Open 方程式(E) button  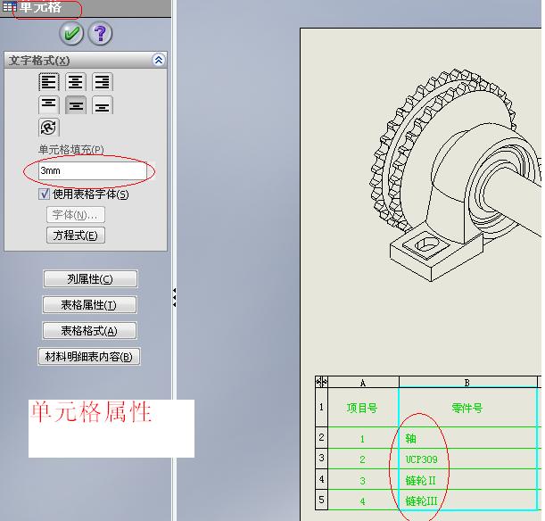[x=76, y=236]
